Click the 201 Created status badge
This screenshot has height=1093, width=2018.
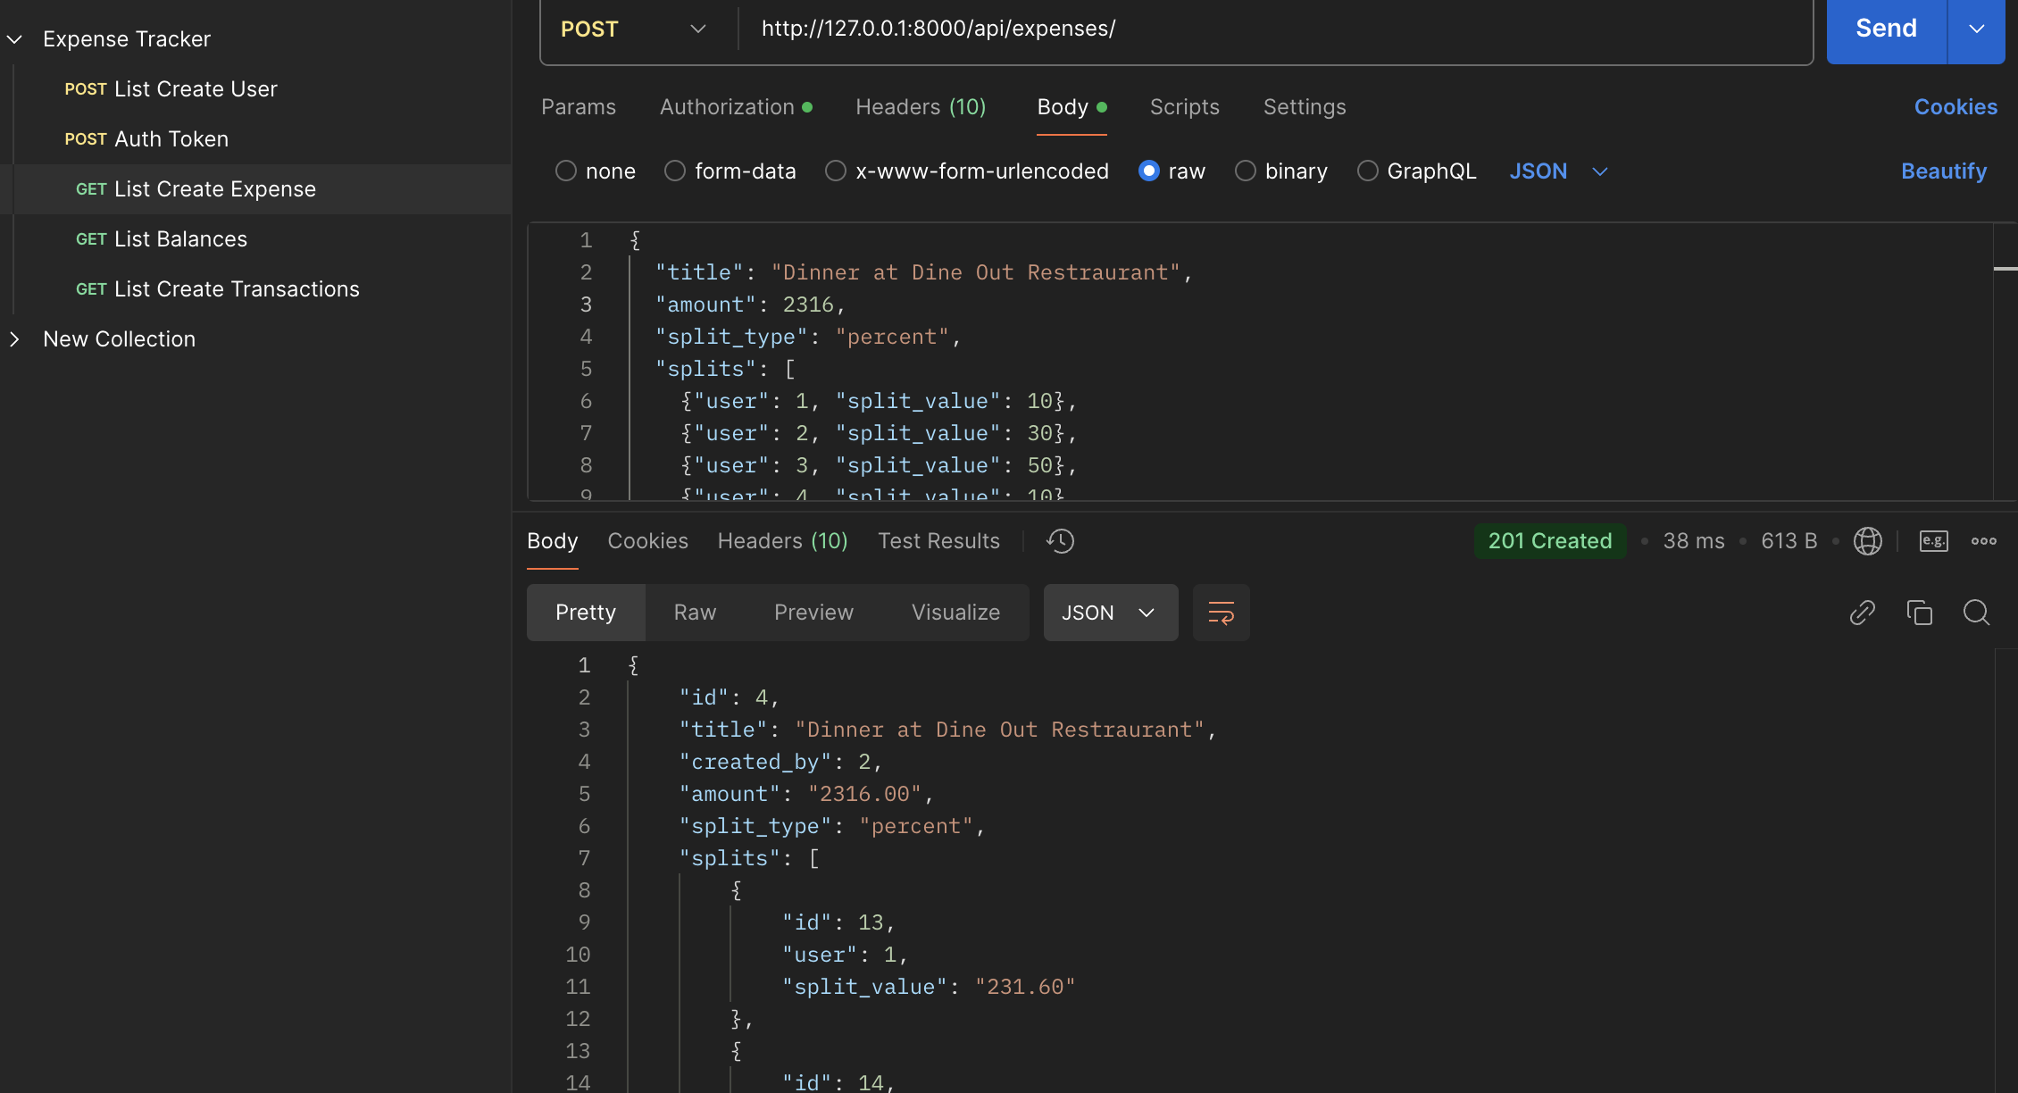tap(1550, 541)
